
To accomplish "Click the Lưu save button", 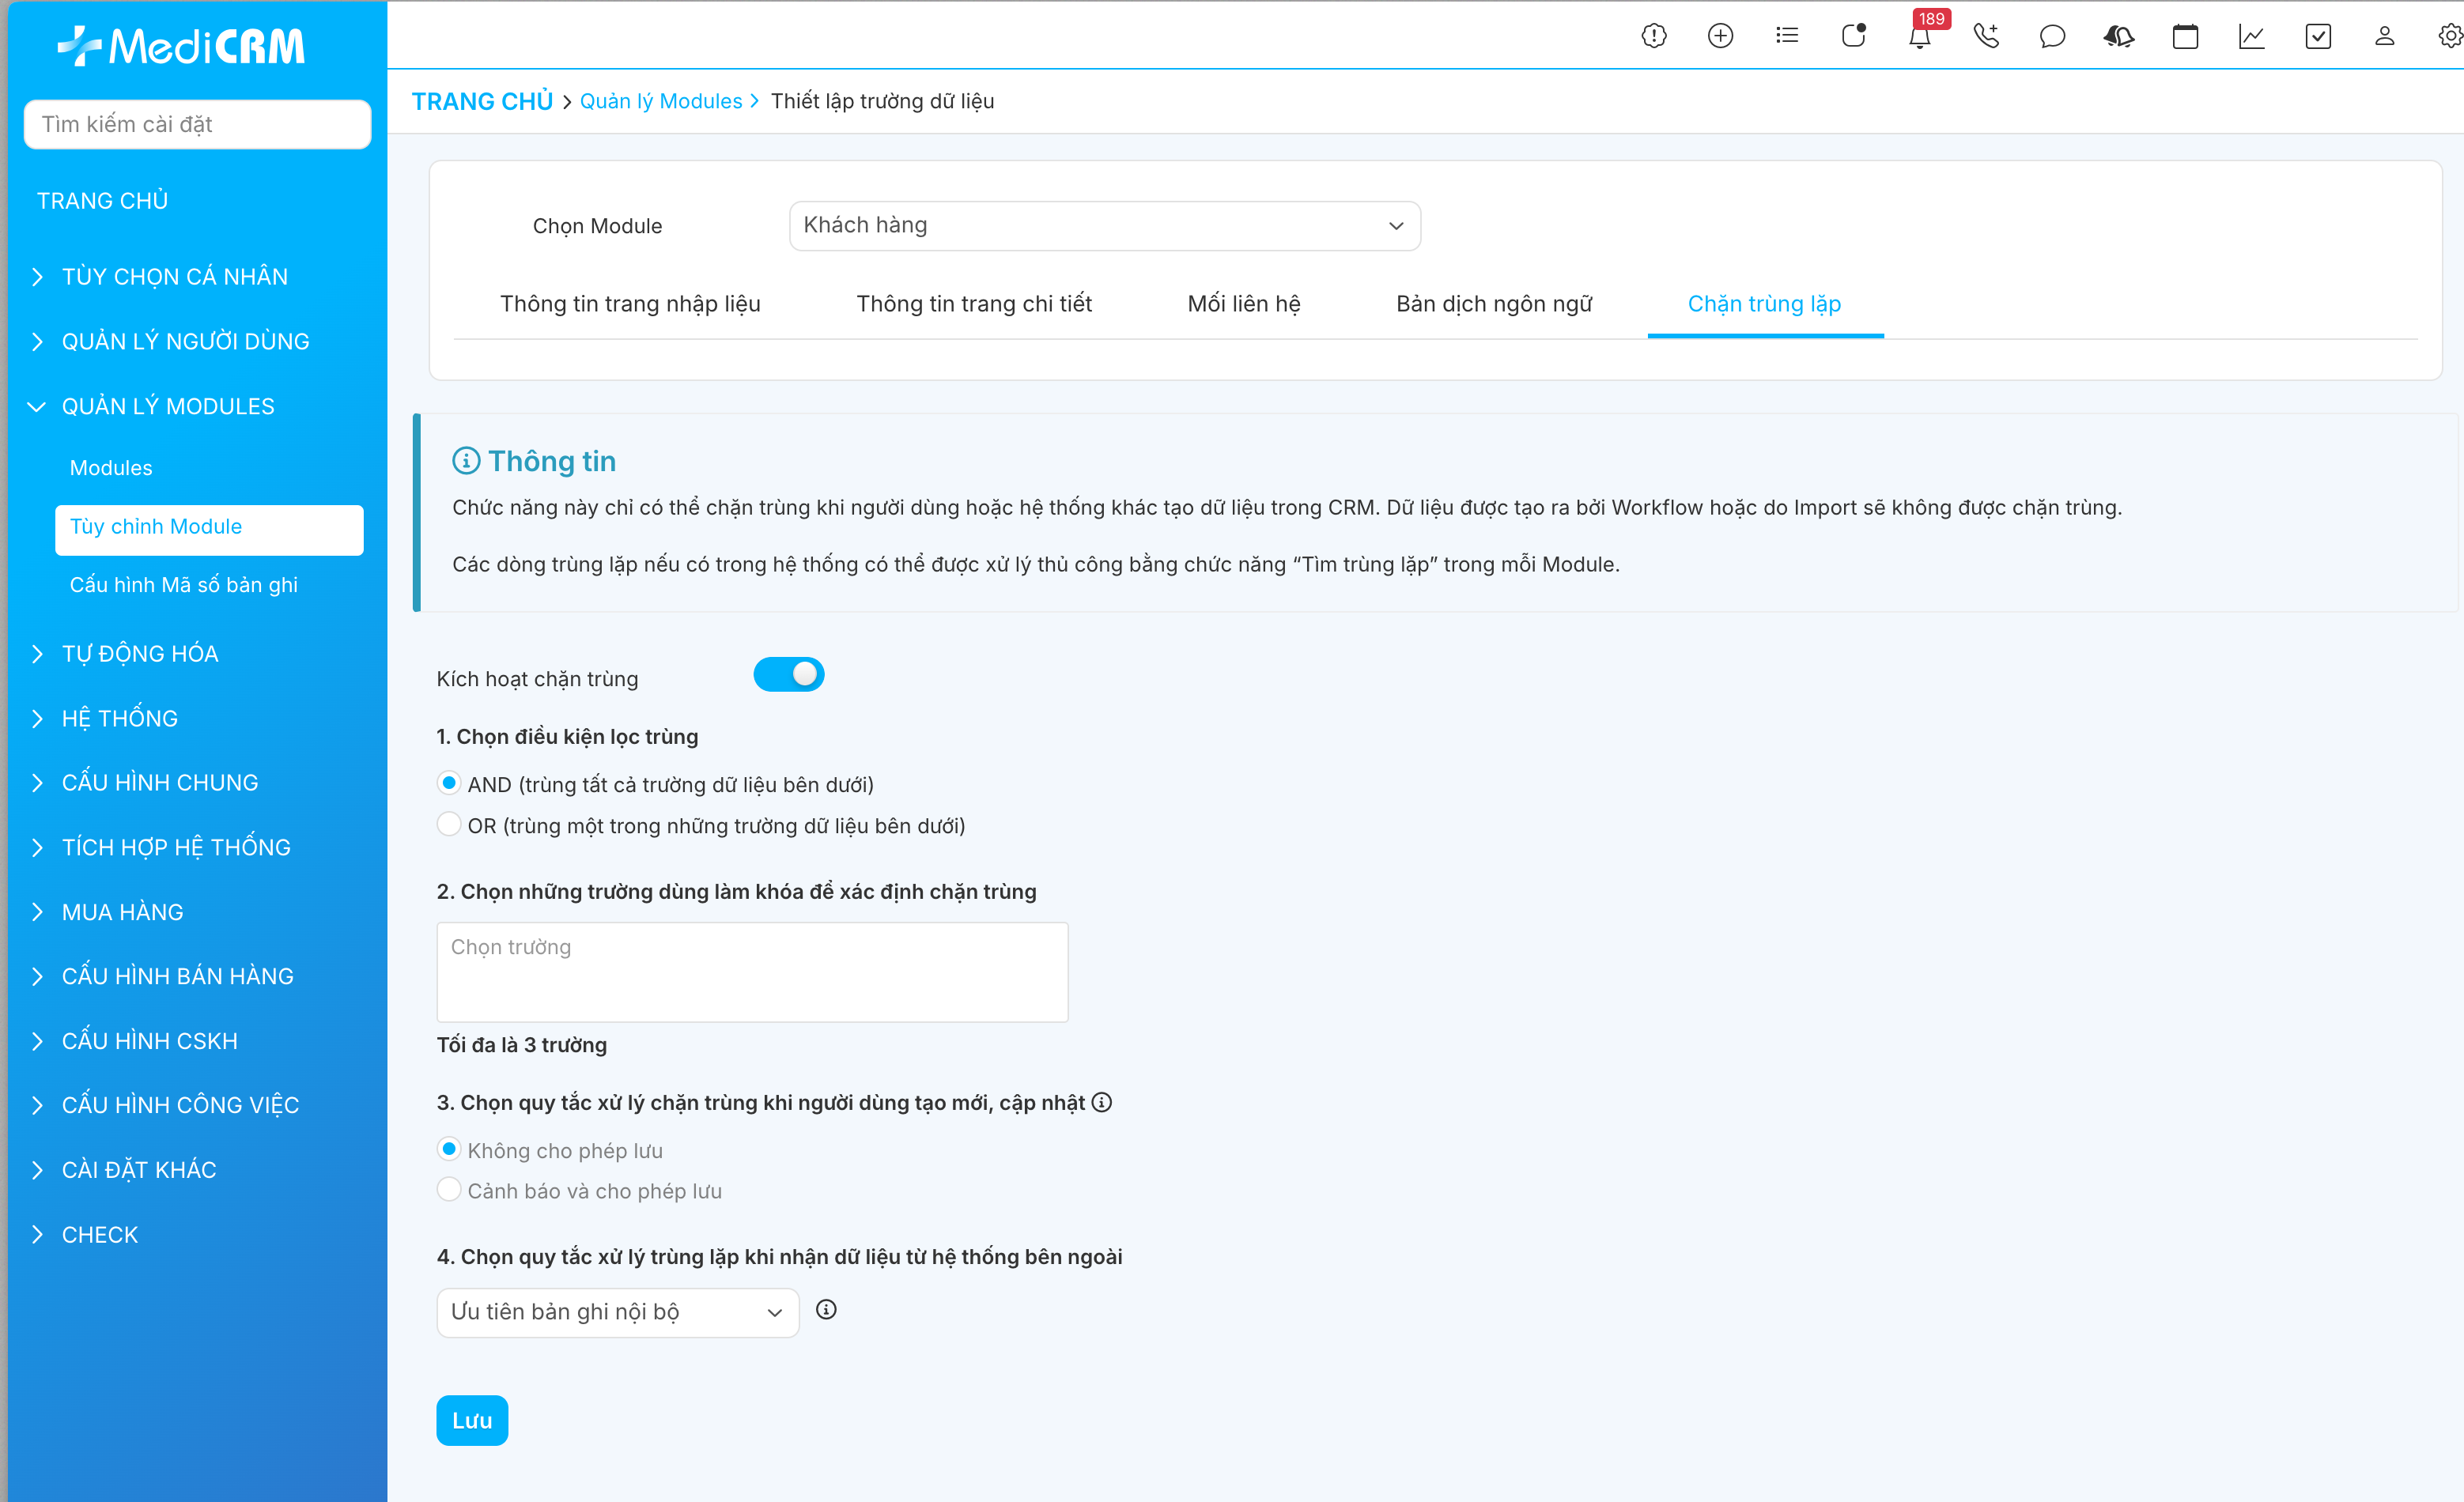I will tap(472, 1420).
